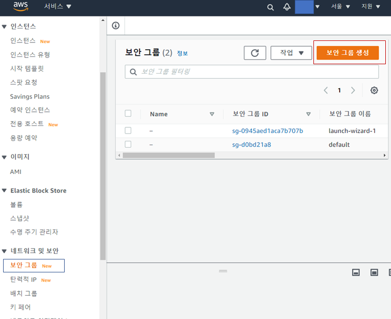Image resolution: width=391 pixels, height=319 pixels.
Task: Open 배치 그룹 in sidebar
Action: [x=23, y=294]
